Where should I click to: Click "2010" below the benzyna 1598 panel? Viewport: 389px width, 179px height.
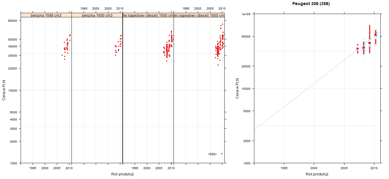(x=69, y=168)
